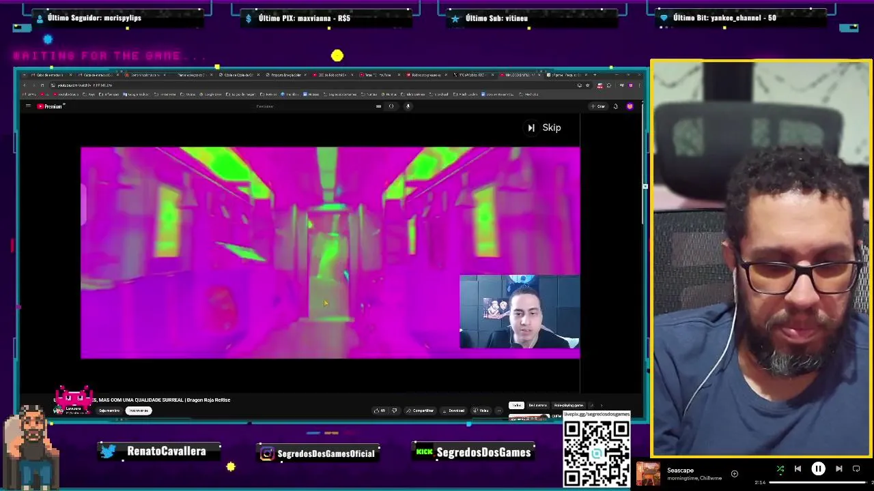Click the Spotify progress bar
Viewport: 874px width, 491px height.
click(819, 483)
